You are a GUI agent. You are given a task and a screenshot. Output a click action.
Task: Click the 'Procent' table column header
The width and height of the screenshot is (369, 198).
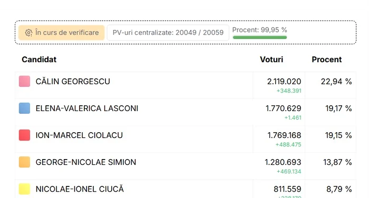[327, 60]
